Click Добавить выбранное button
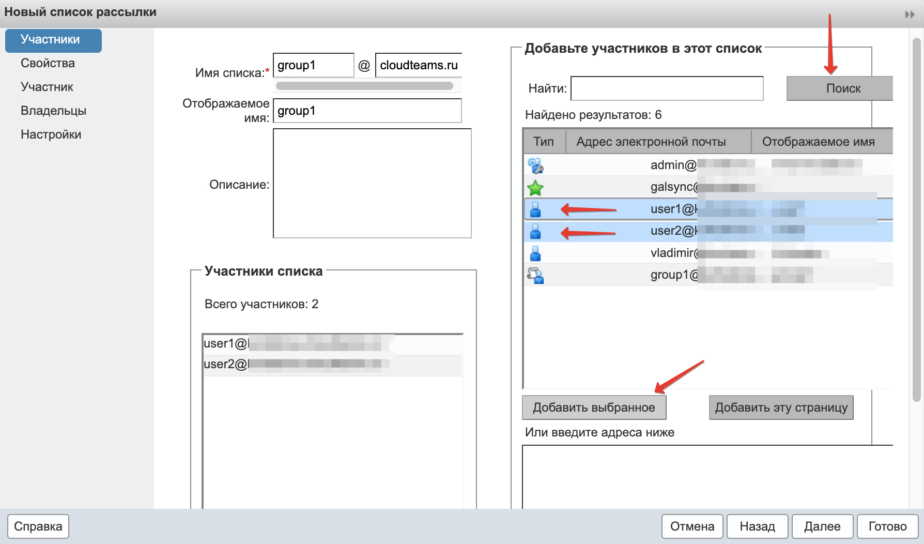This screenshot has height=544, width=924. (594, 407)
